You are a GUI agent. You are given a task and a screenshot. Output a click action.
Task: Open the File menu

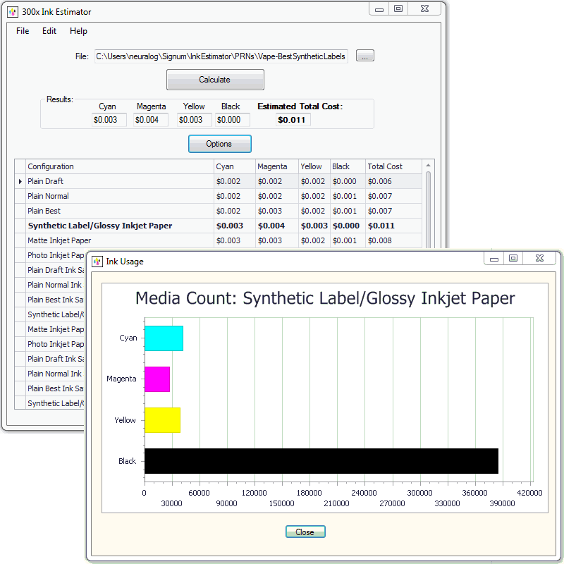(x=23, y=31)
